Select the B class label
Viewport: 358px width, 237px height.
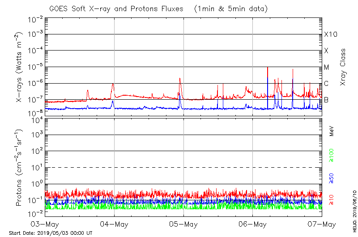(326, 100)
